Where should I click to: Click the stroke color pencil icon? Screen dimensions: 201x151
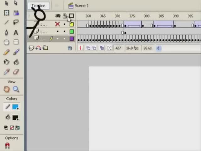(8, 107)
